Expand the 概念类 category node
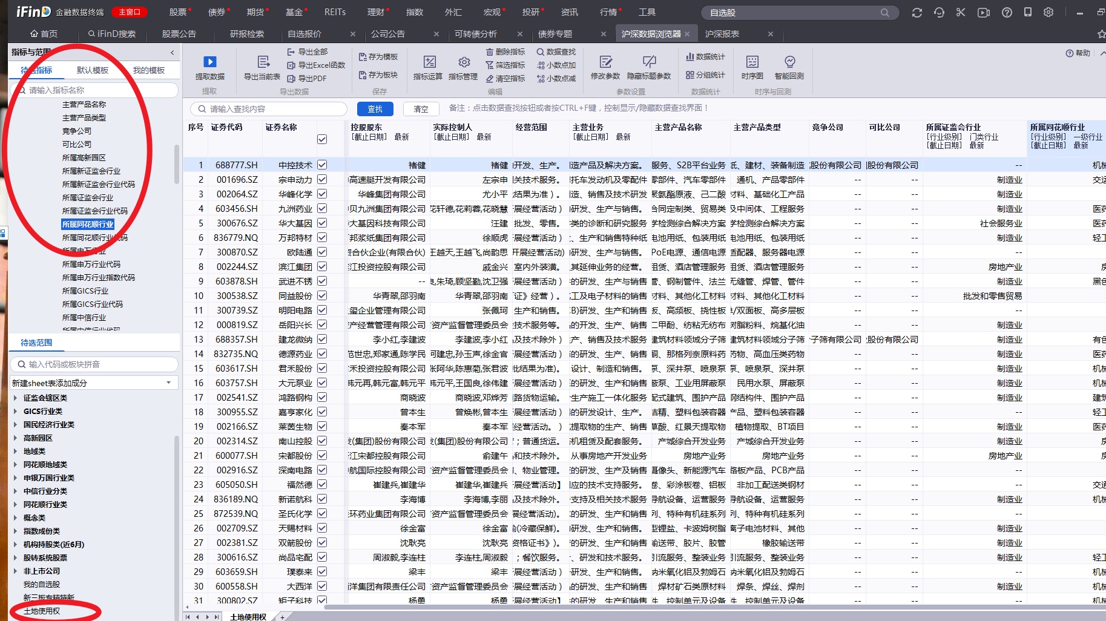This screenshot has width=1106, height=621. tap(15, 517)
